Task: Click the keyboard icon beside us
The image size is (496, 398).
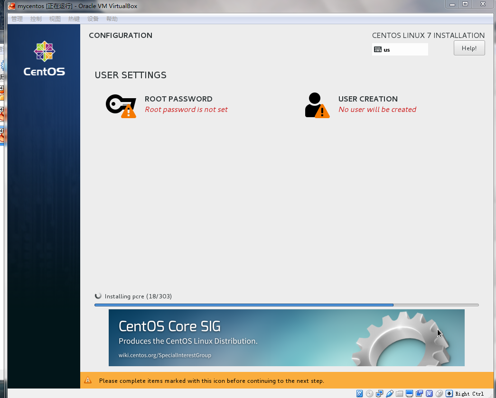Action: click(378, 49)
